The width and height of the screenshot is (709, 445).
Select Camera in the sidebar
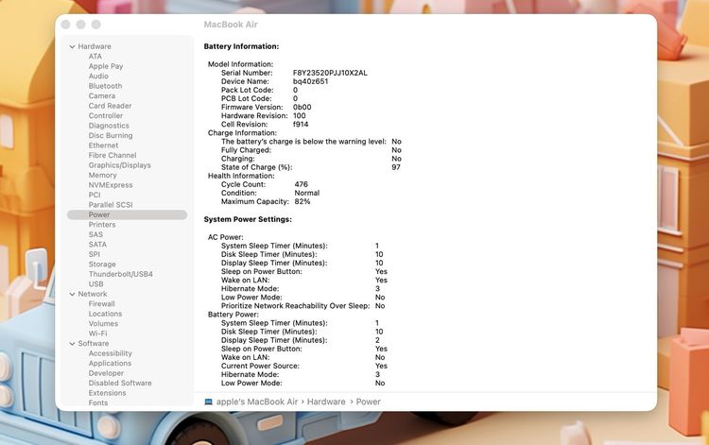pos(102,96)
